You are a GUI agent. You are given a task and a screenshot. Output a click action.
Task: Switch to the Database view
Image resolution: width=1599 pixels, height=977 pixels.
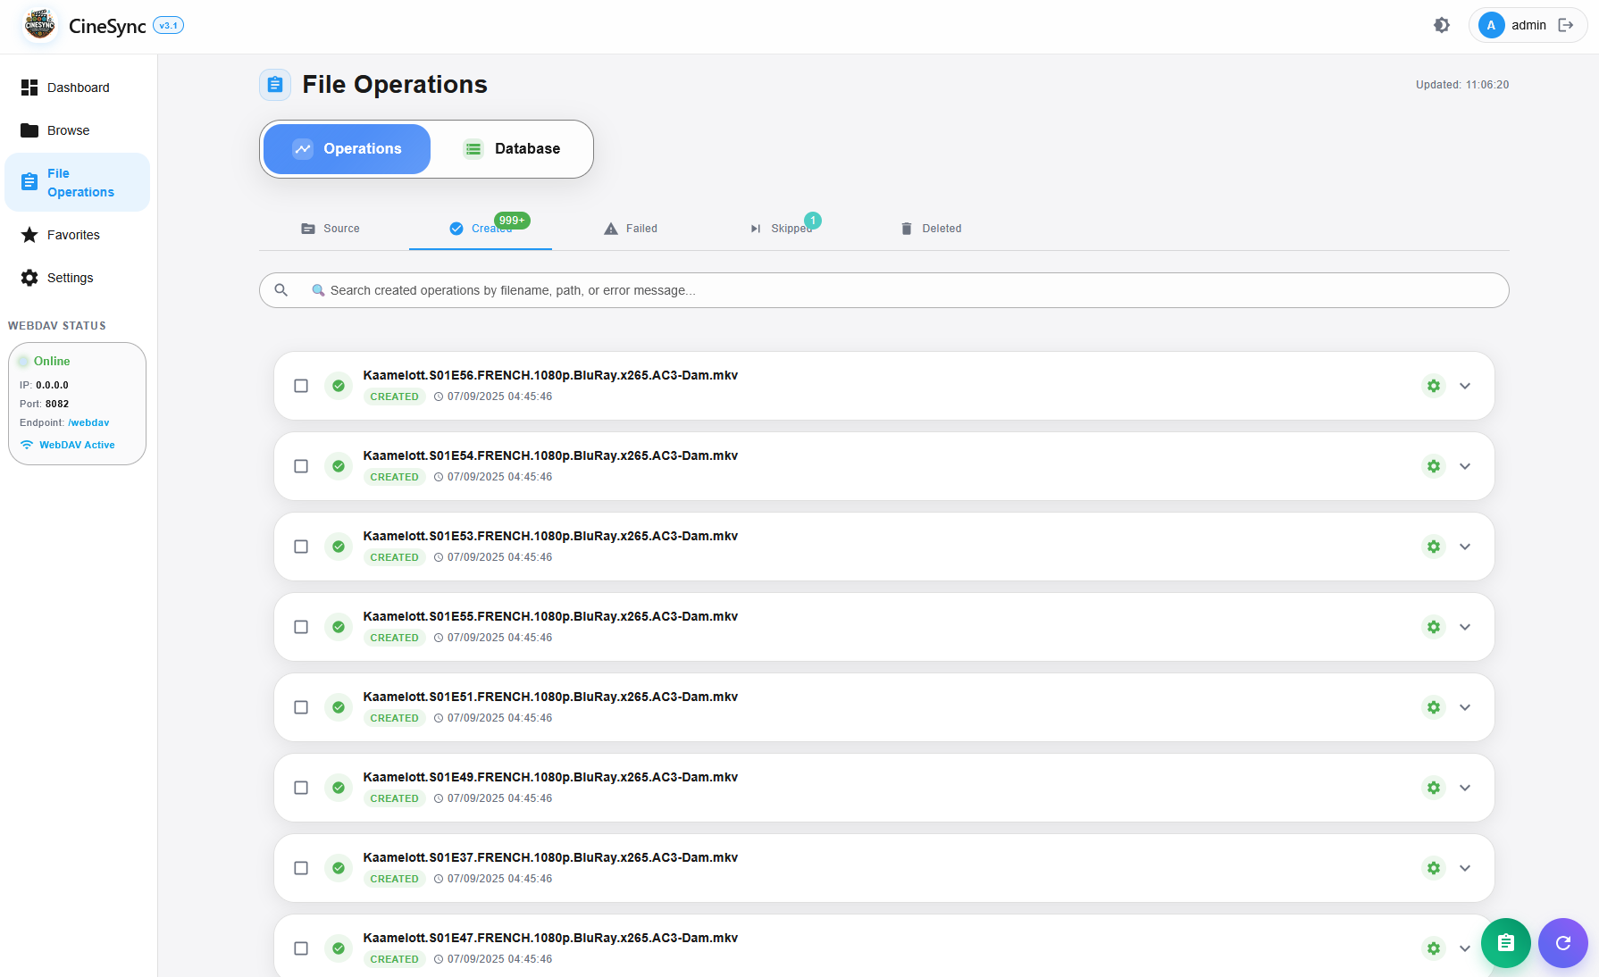click(513, 149)
